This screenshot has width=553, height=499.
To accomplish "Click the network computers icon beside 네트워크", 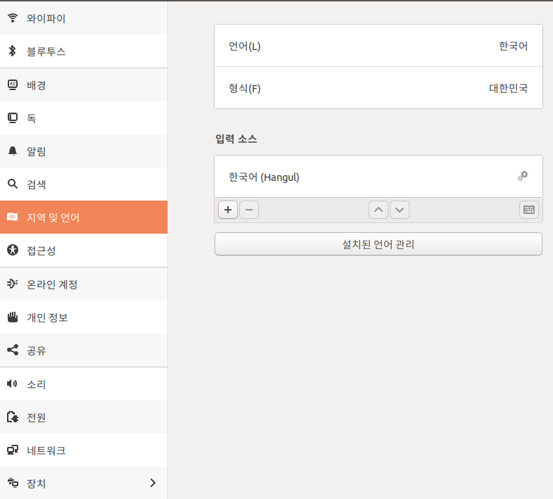I will coord(13,450).
